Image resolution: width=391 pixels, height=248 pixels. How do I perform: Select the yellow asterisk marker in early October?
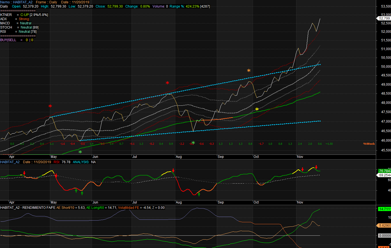click(257, 109)
